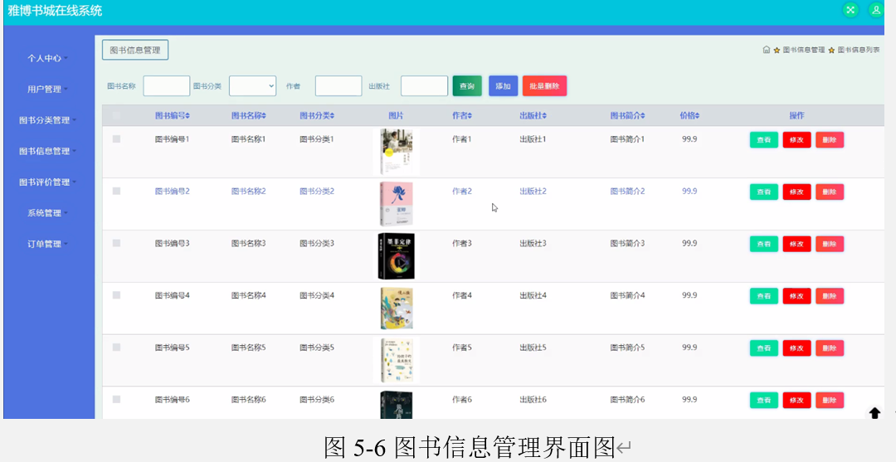896x462 pixels.
Task: Click the back-to-top arrow icon
Action: (x=875, y=413)
